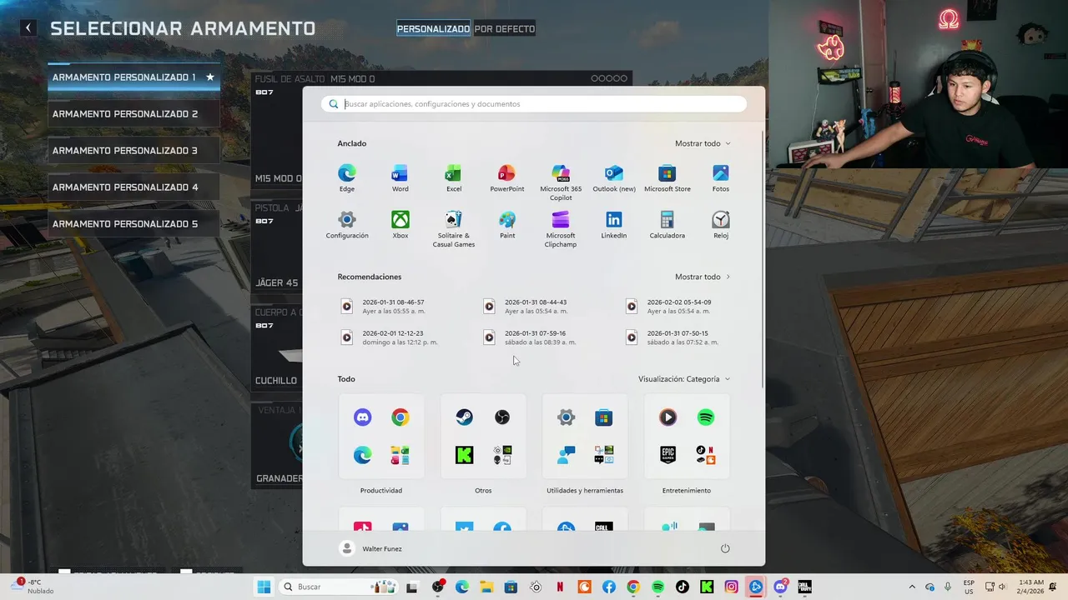Open the 1:43 AM clock and date

click(x=1031, y=587)
